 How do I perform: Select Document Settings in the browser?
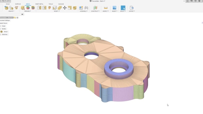5,20
